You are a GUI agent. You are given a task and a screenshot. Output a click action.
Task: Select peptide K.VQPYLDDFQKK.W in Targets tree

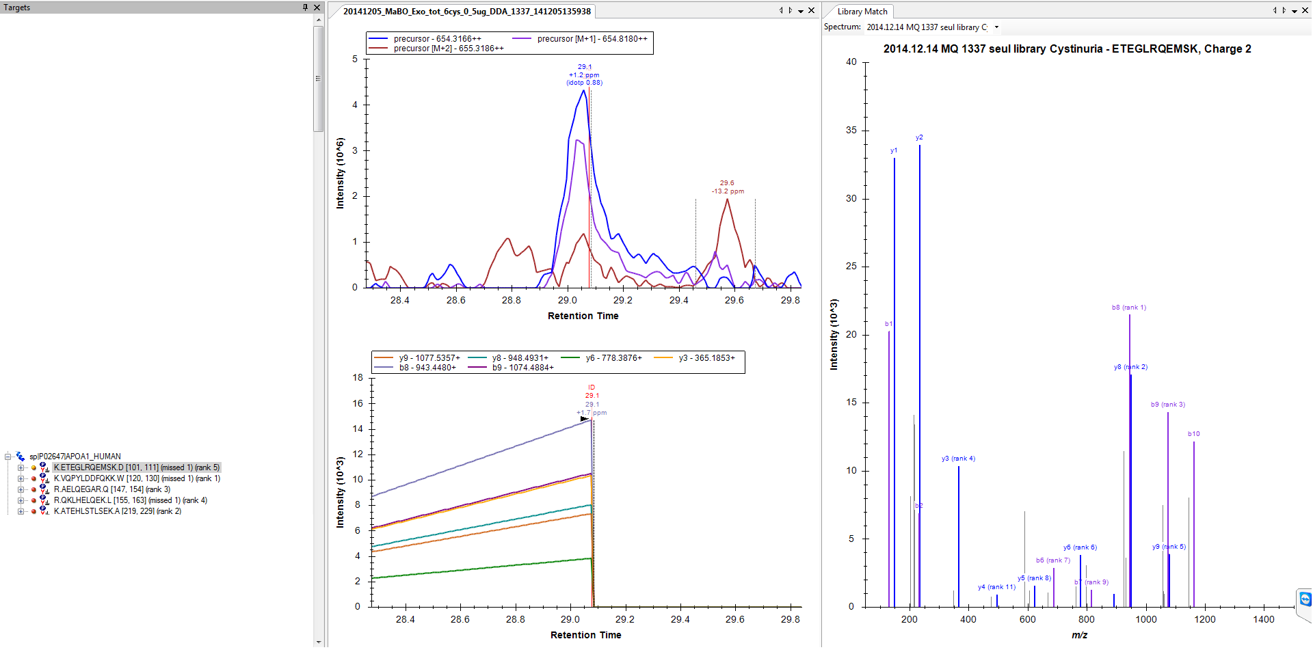137,479
